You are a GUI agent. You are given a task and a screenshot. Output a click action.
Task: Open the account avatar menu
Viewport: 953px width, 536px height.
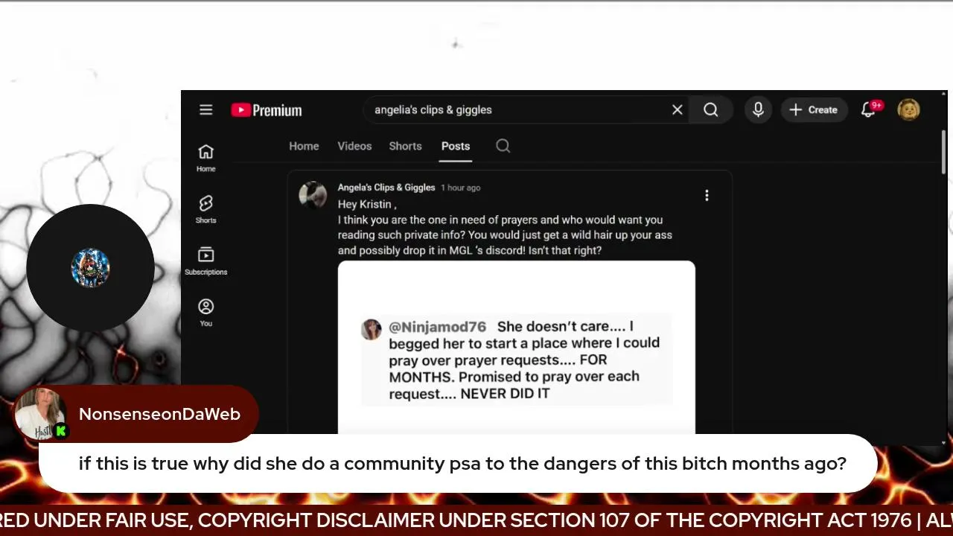[908, 109]
